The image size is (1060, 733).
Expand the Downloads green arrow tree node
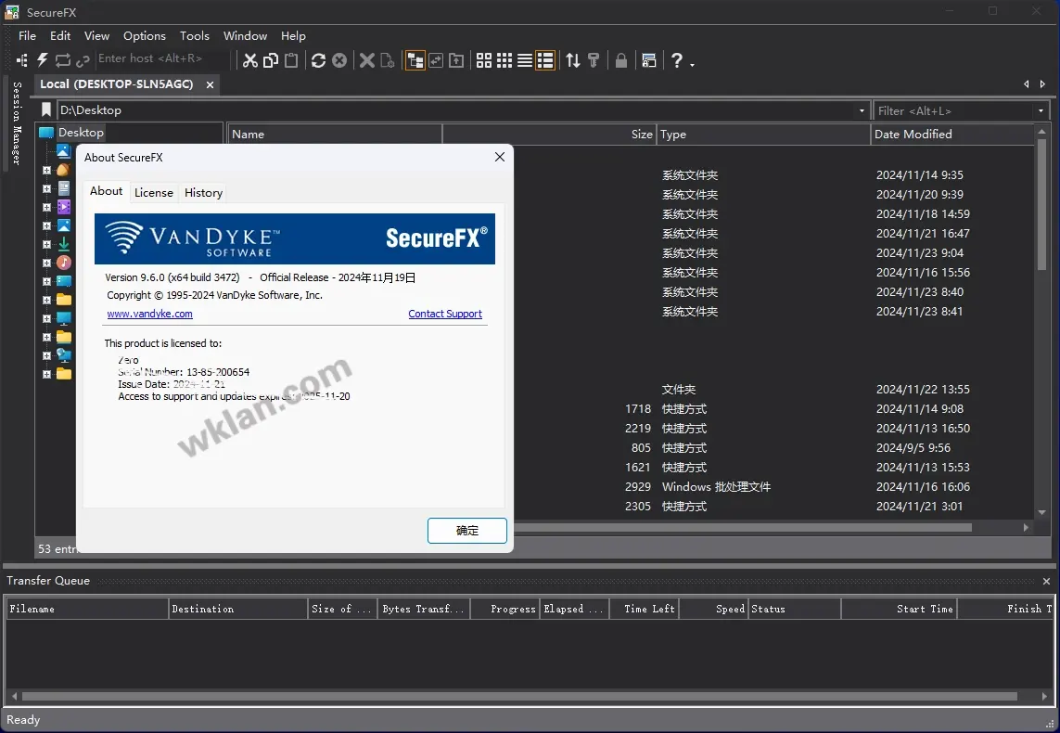(46, 244)
